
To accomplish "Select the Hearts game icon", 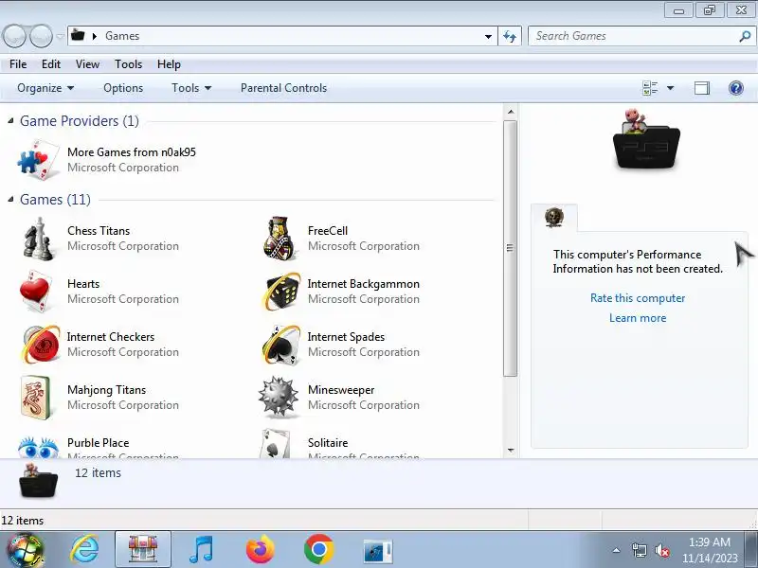I will pos(37,292).
